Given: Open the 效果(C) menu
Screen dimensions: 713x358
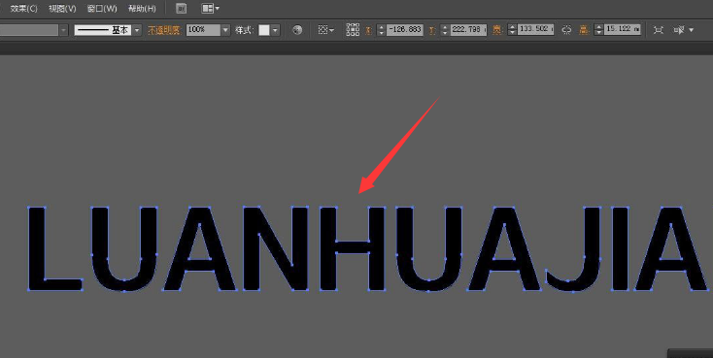Looking at the screenshot, I should [x=23, y=8].
